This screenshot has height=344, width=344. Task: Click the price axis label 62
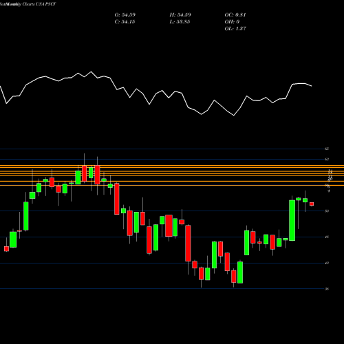(x=327, y=159)
